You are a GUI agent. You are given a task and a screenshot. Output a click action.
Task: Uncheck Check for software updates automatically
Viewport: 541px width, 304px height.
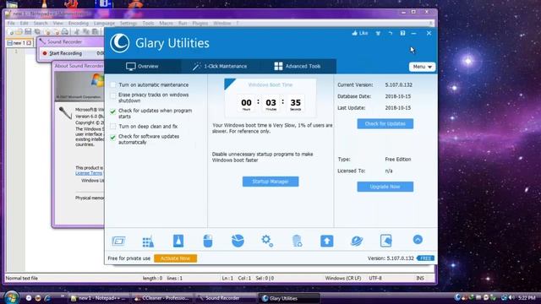pyautogui.click(x=112, y=137)
